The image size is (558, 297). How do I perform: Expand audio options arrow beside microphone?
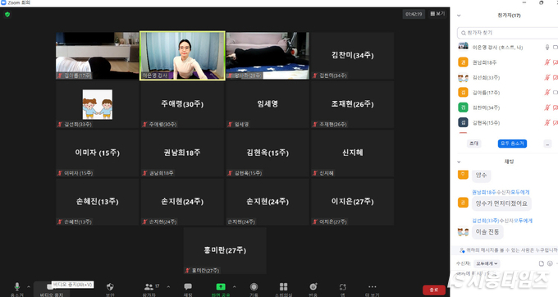[x=29, y=286]
